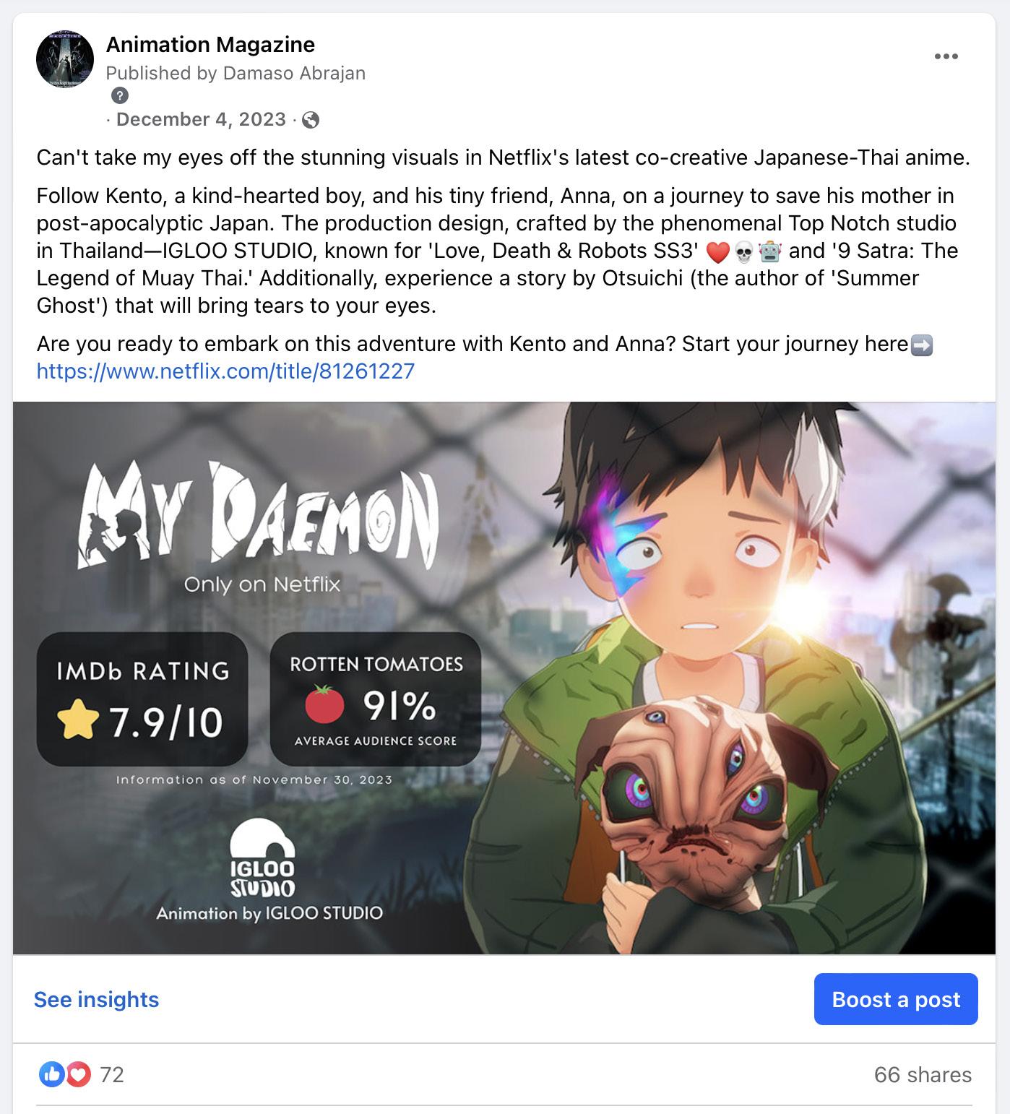The height and width of the screenshot is (1114, 1010).
Task: Click Boost a post button
Action: (896, 999)
